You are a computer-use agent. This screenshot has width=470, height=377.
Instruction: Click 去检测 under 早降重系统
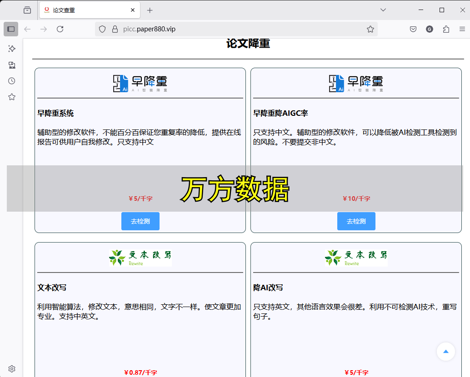[140, 221]
